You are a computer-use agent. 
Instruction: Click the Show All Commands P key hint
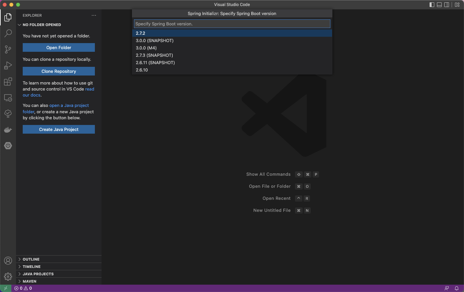click(316, 174)
